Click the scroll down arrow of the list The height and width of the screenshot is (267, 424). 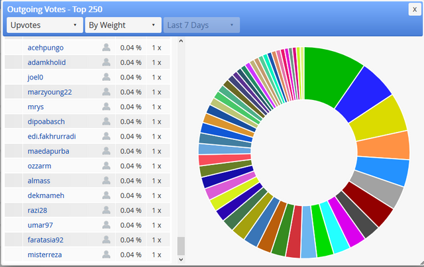(181, 260)
